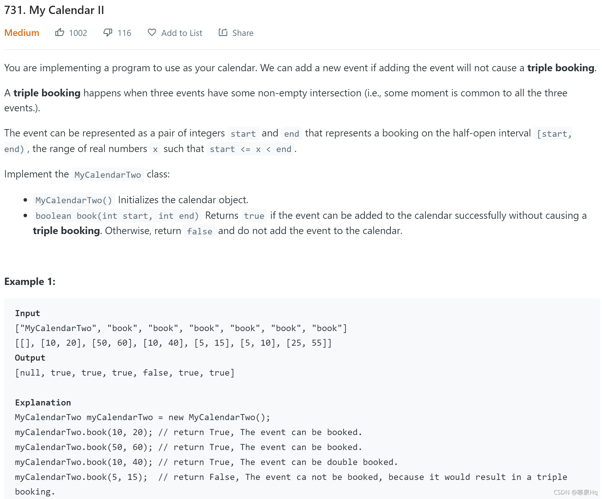Viewport: 602px width, 499px height.
Task: Click the Add to List text button
Action: click(x=182, y=32)
